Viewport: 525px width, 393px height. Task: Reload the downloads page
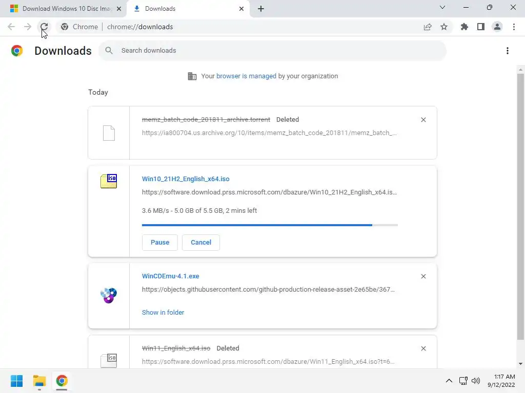point(44,27)
